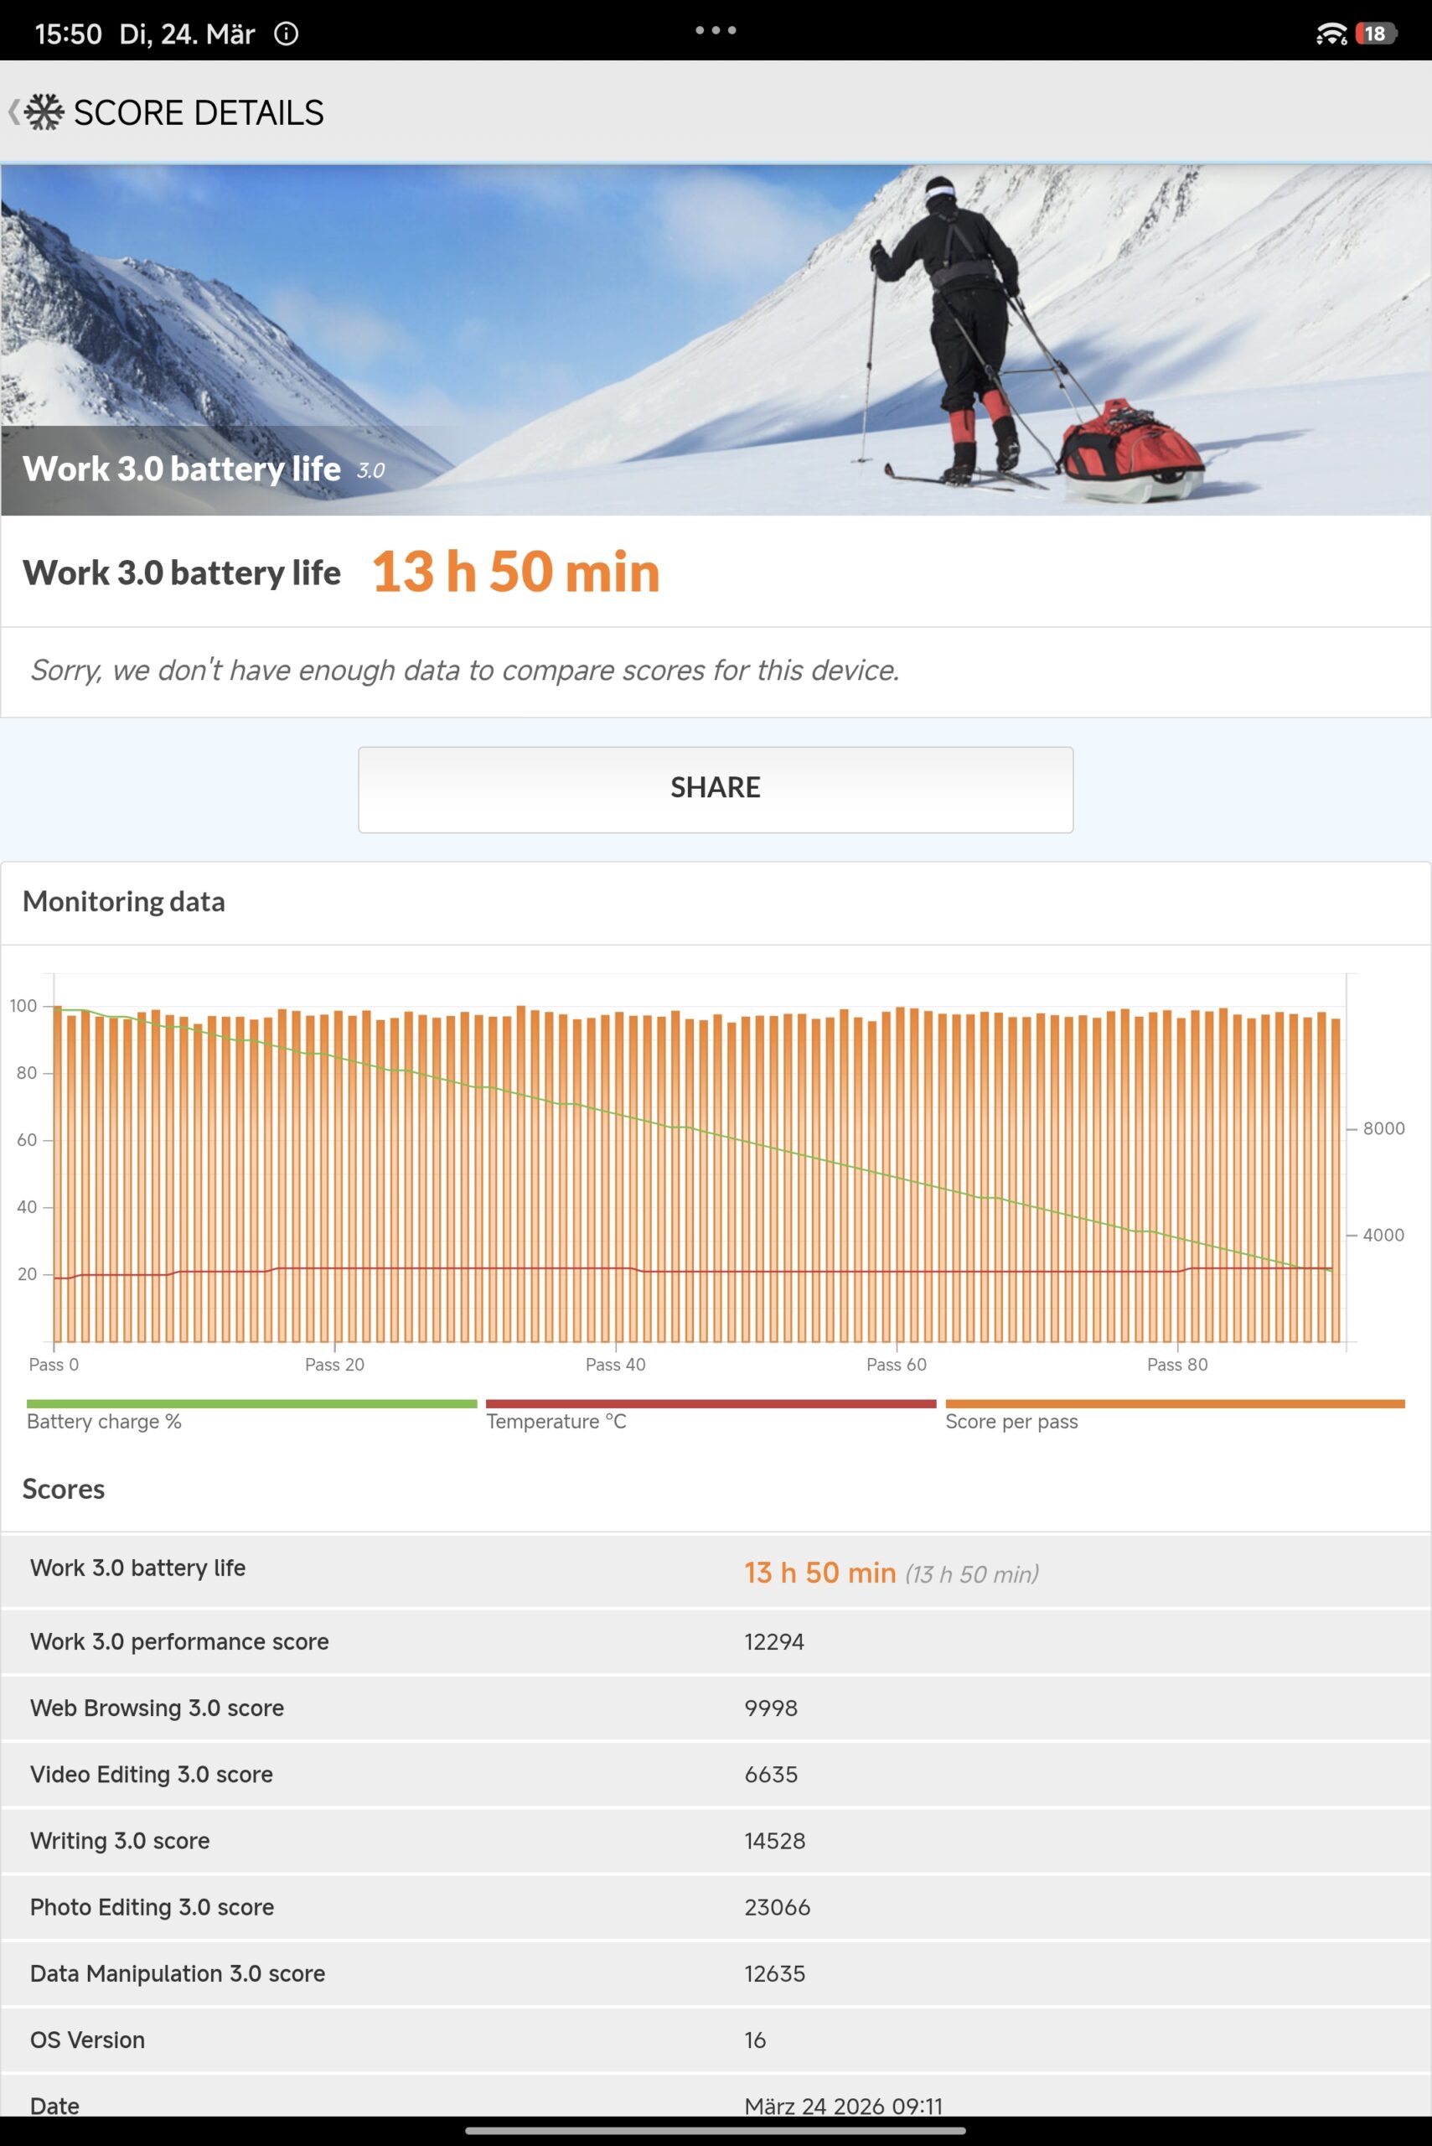This screenshot has height=2146, width=1432.
Task: Select the Data Manipulation 3.0 score row
Action: [715, 1973]
